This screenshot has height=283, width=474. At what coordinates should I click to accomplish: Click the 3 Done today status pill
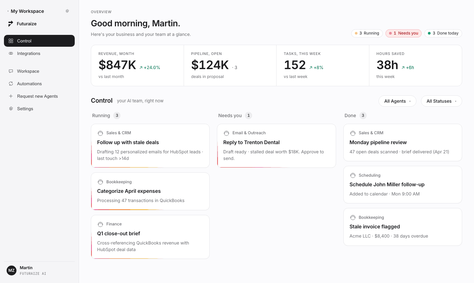[443, 33]
